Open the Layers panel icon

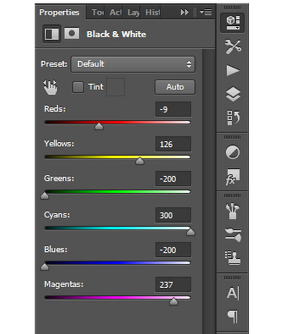(x=232, y=95)
